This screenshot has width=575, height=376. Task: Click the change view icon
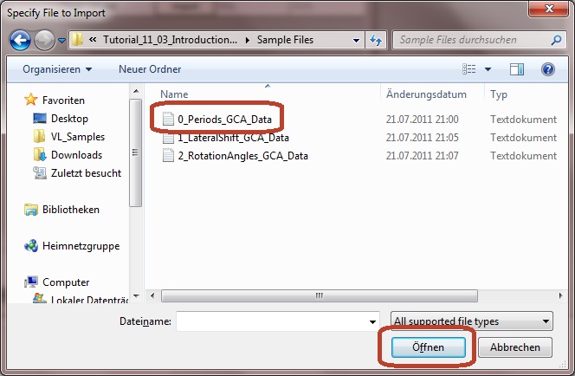(x=469, y=69)
